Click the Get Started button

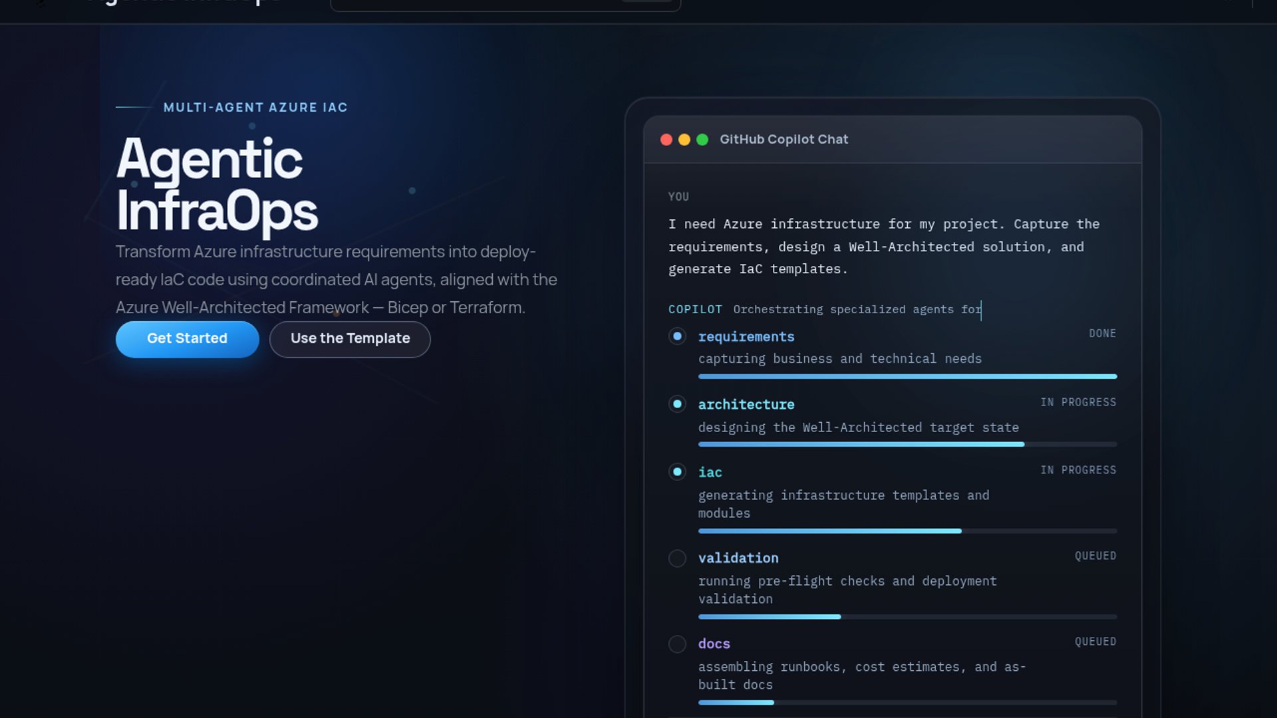[187, 339]
